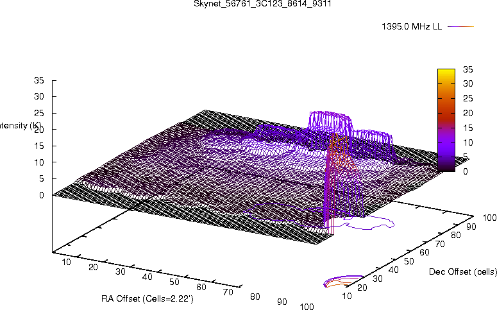Click RA Offset axis tick 40
The image size is (497, 310).
(147, 277)
